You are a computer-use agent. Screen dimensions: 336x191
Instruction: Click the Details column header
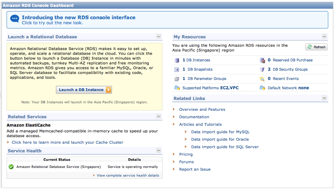click(134, 160)
